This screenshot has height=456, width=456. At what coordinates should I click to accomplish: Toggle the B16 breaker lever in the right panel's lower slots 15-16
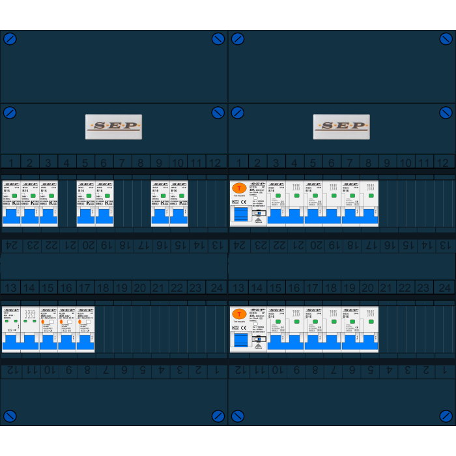point(285,342)
